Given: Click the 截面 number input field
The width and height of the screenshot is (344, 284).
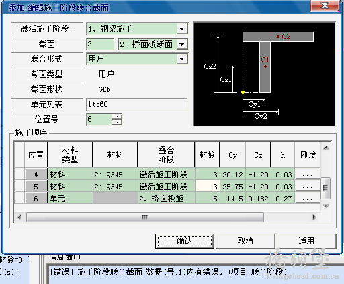Looking at the screenshot, I should coord(101,44).
